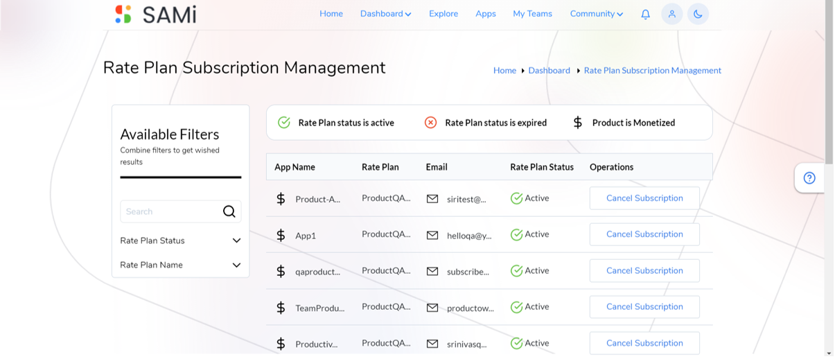Image resolution: width=835 pixels, height=359 pixels.
Task: Click the Rate Plan column header
Action: pos(380,167)
